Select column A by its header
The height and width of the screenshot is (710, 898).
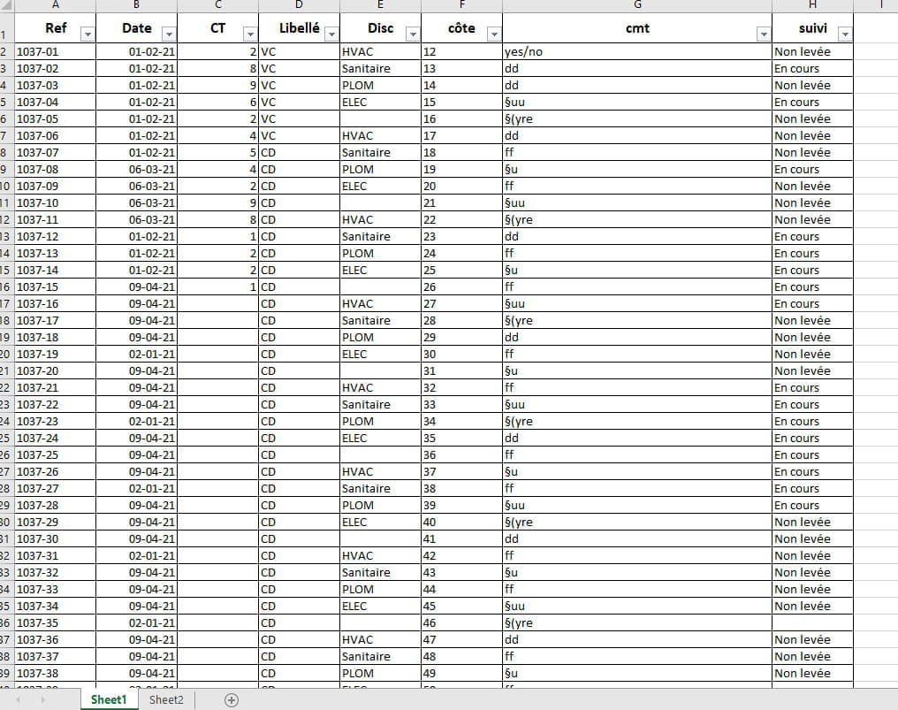(x=55, y=5)
